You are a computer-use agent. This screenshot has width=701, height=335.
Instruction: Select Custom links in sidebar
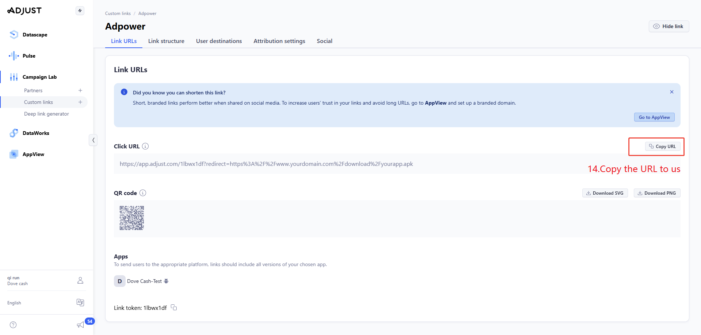(x=38, y=102)
